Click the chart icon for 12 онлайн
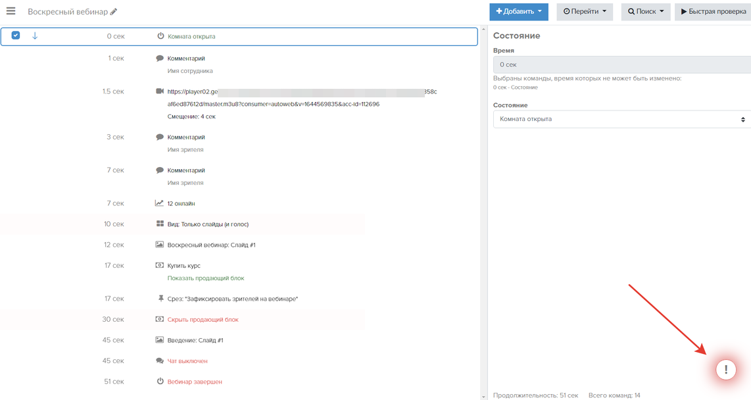This screenshot has height=400, width=751. (159, 203)
